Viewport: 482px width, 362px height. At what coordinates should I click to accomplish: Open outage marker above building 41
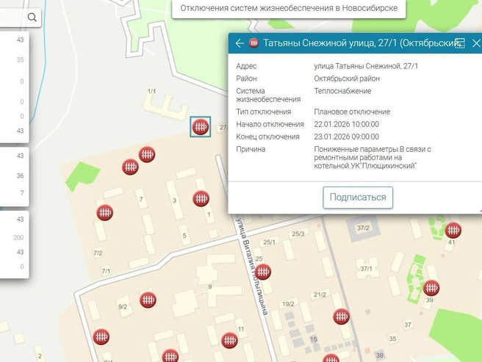coord(453,230)
